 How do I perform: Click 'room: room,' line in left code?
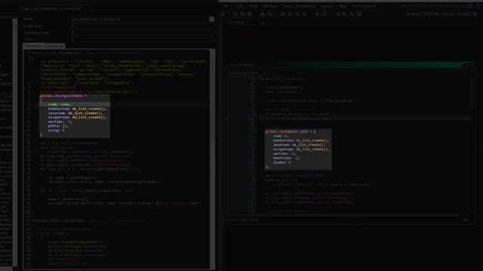tap(59, 105)
